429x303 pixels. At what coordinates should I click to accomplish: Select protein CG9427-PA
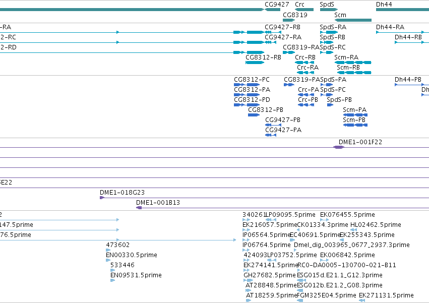(x=283, y=130)
